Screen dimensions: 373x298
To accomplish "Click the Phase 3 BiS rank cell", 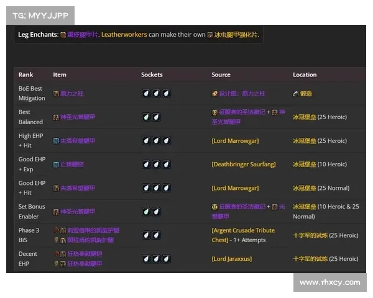I will click(29, 235).
